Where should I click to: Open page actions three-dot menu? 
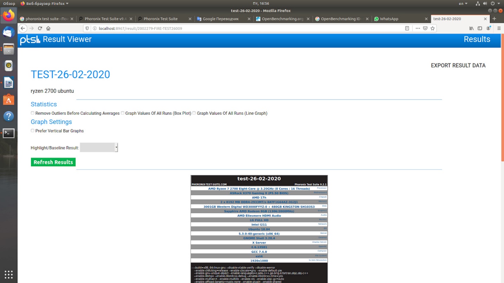click(417, 28)
